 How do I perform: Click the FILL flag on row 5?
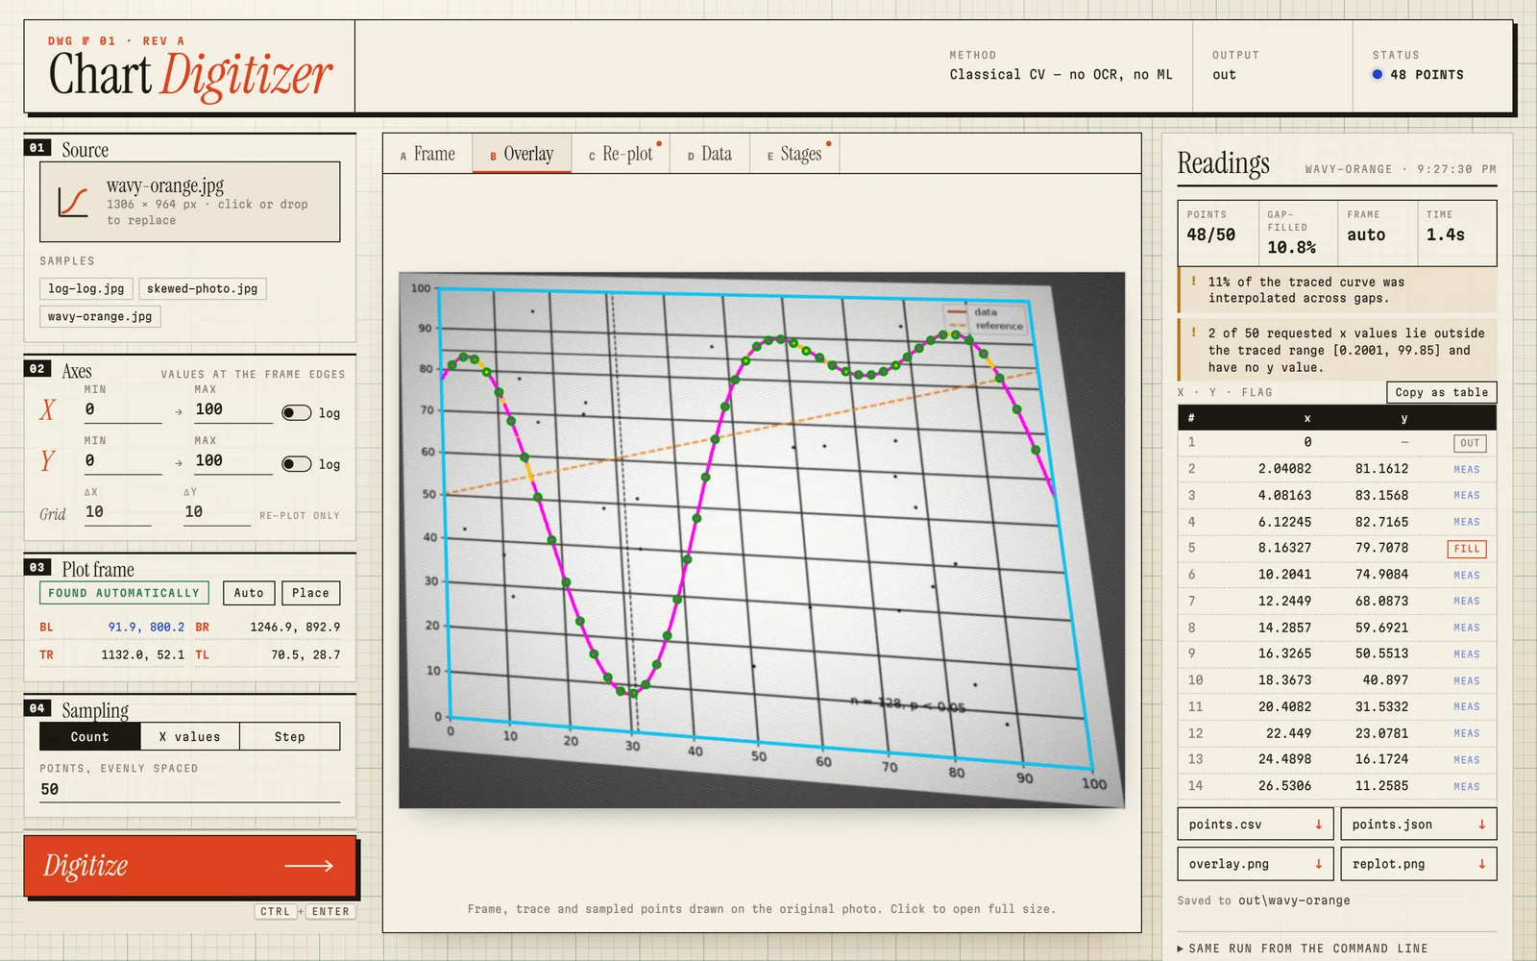click(1467, 549)
